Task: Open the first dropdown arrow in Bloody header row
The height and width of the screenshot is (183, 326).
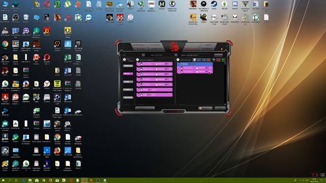Action: [143, 55]
